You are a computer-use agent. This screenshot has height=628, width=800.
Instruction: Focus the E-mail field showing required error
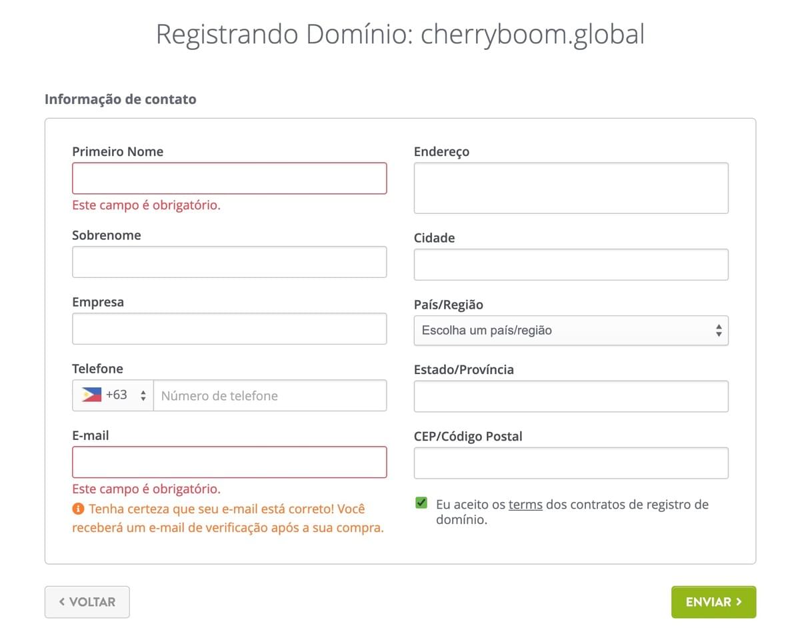[x=229, y=461]
